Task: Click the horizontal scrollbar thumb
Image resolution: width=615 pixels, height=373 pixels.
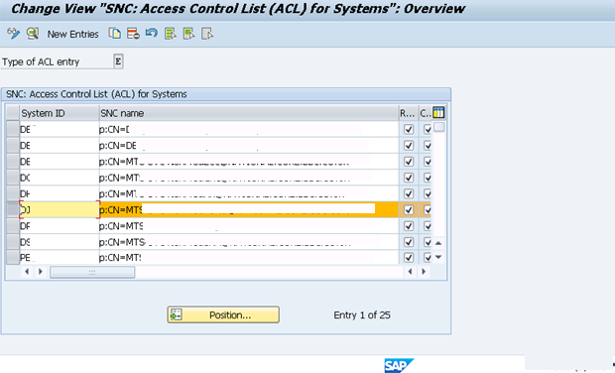Action: pyautogui.click(x=92, y=272)
